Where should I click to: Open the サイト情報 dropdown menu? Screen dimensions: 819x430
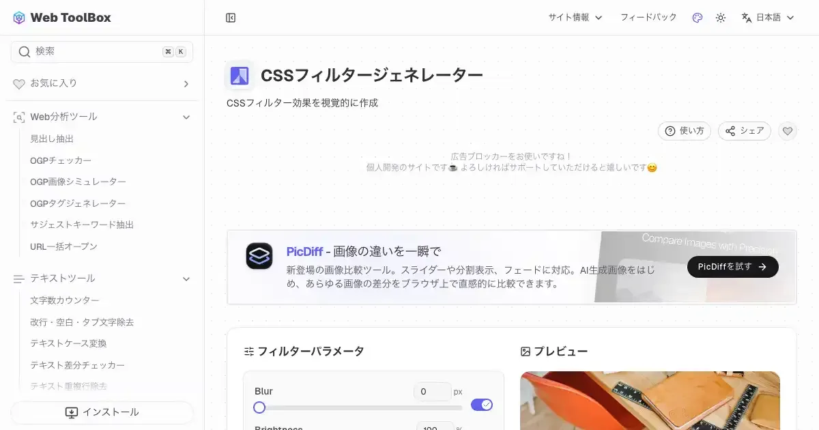[575, 18]
